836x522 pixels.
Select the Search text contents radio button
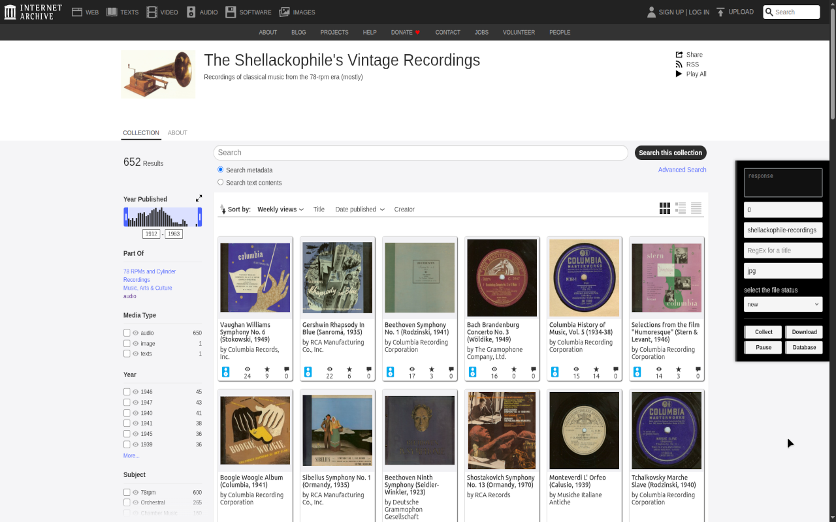[x=221, y=183]
